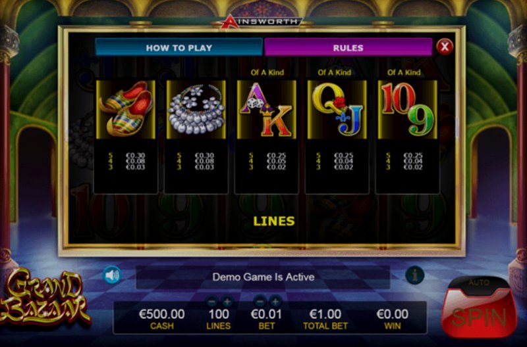Decrease the number of LINES with minus
The width and height of the screenshot is (527, 347).
point(211,302)
